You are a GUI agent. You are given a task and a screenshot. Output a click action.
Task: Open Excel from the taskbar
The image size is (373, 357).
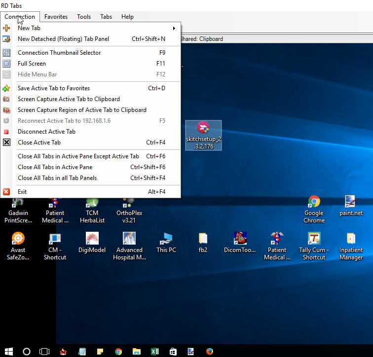pos(155,352)
